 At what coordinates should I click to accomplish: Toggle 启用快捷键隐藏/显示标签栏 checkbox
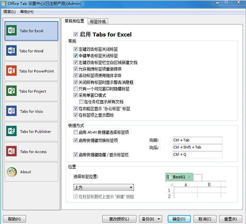tap(76, 155)
